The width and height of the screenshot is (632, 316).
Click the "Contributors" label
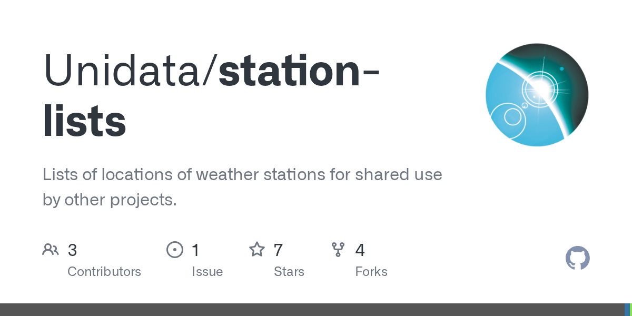pyautogui.click(x=104, y=272)
